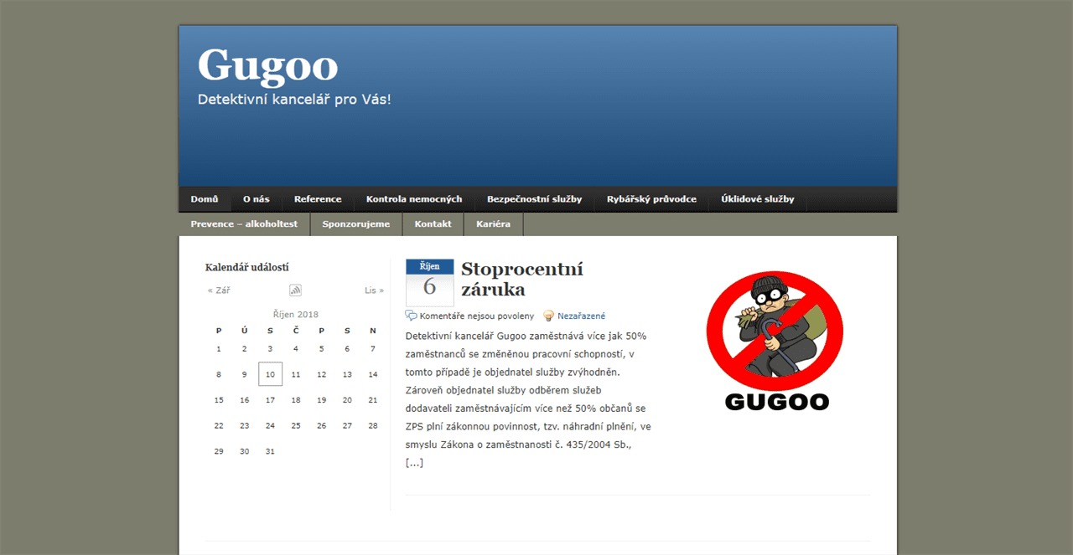
Task: Click the Říjen 6 date badge
Action: pos(430,283)
